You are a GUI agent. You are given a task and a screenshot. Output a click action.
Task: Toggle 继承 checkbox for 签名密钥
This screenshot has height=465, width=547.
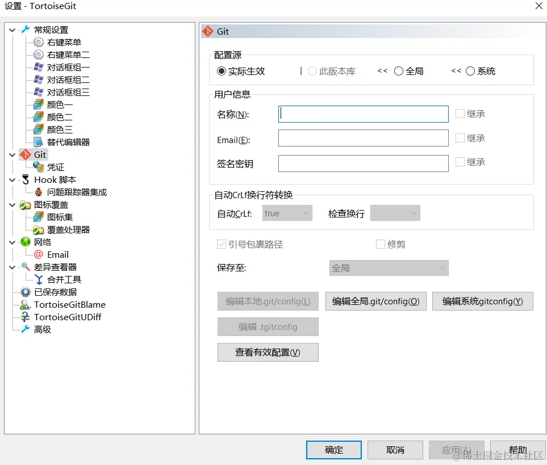click(x=460, y=162)
